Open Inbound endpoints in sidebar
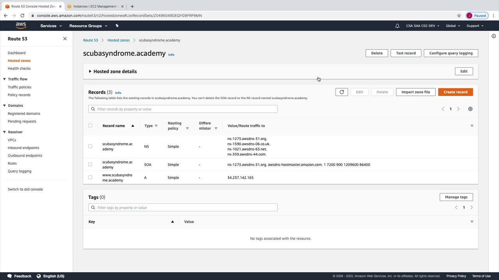 point(23,148)
